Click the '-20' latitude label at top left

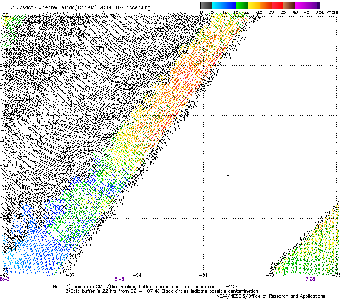4,15
